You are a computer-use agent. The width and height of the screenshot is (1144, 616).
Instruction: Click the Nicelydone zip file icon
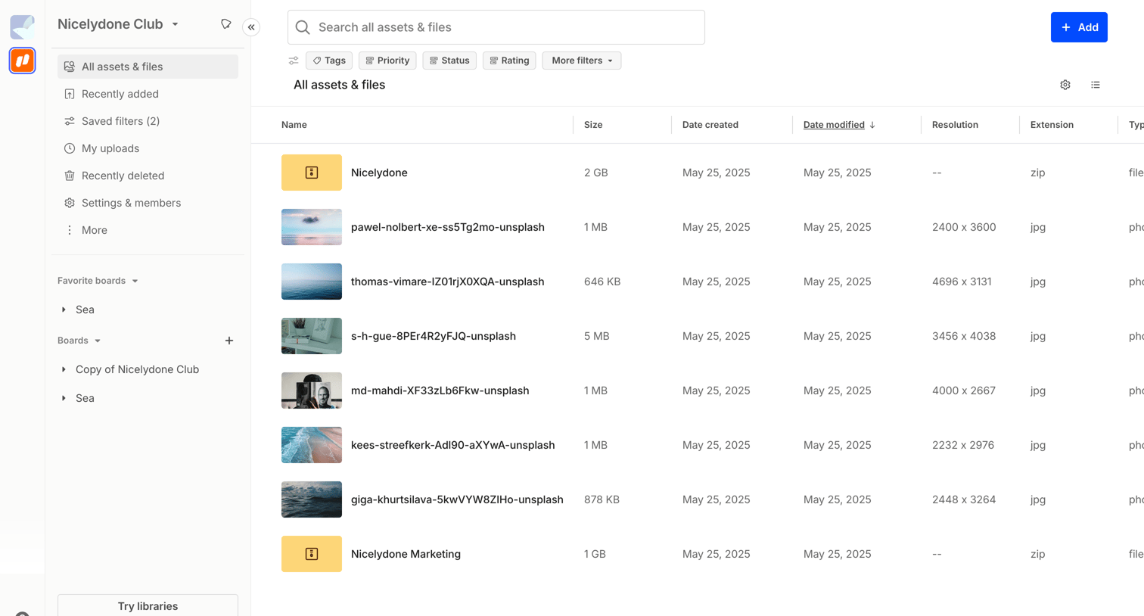pyautogui.click(x=312, y=173)
